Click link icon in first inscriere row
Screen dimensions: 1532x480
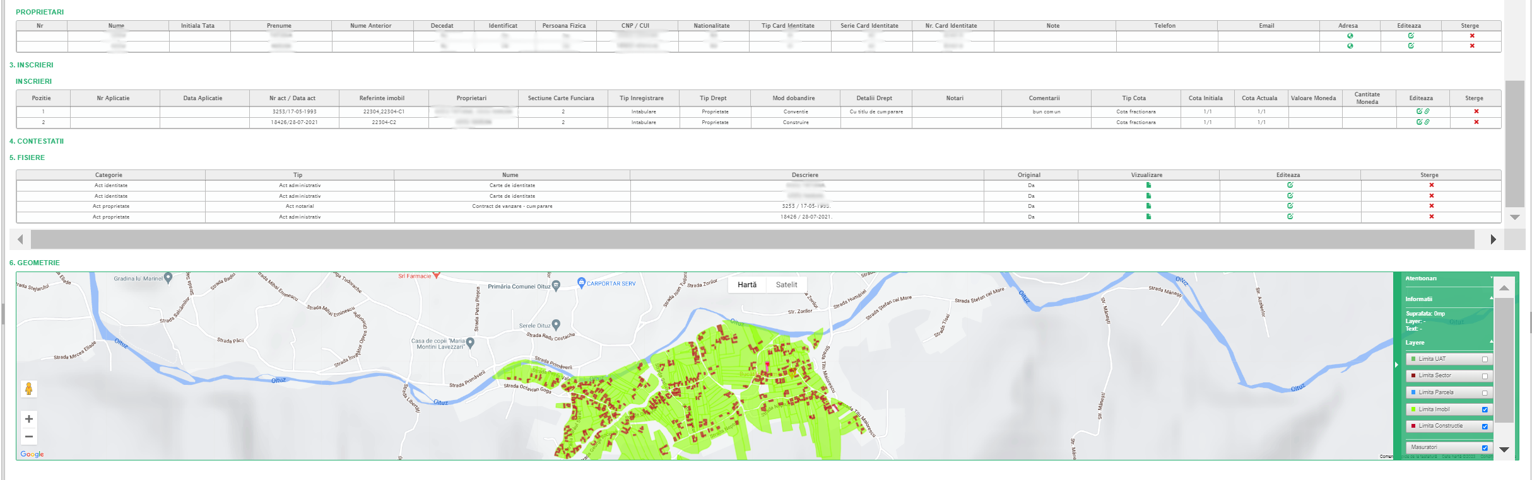pos(1427,111)
